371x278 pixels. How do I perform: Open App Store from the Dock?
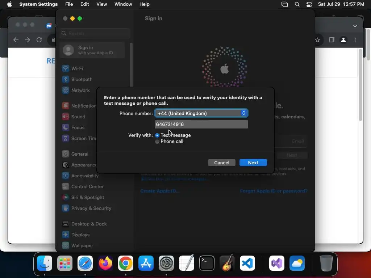[146, 263]
